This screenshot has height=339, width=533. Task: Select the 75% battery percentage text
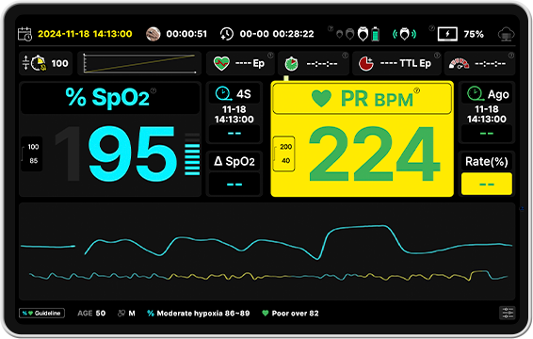click(x=474, y=34)
